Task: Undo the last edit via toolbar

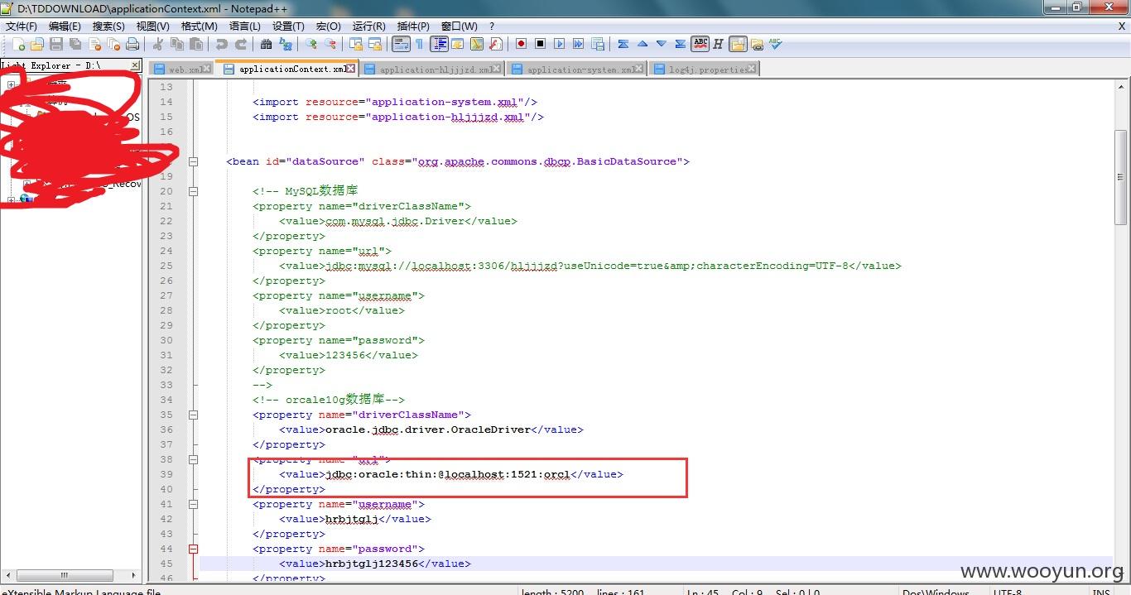Action: (x=221, y=44)
